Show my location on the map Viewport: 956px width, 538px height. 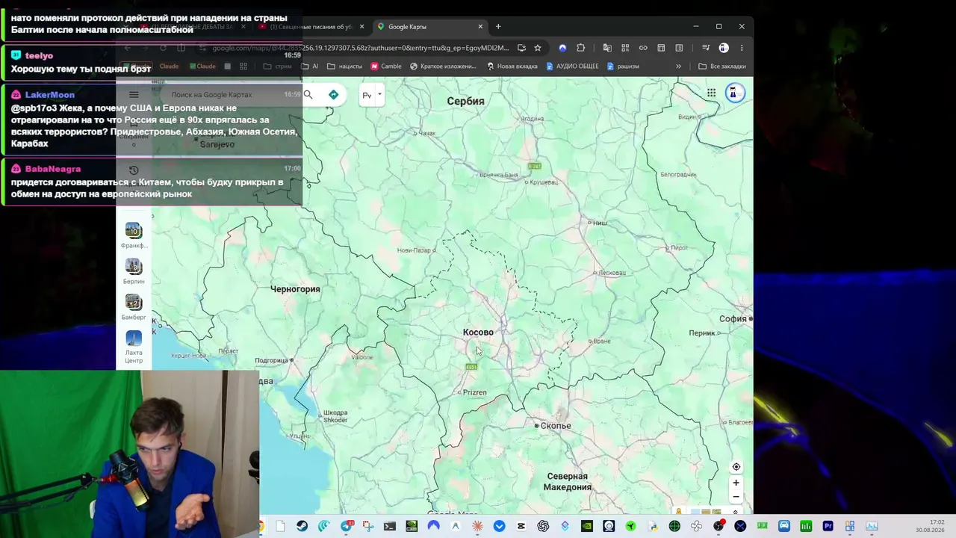(736, 467)
